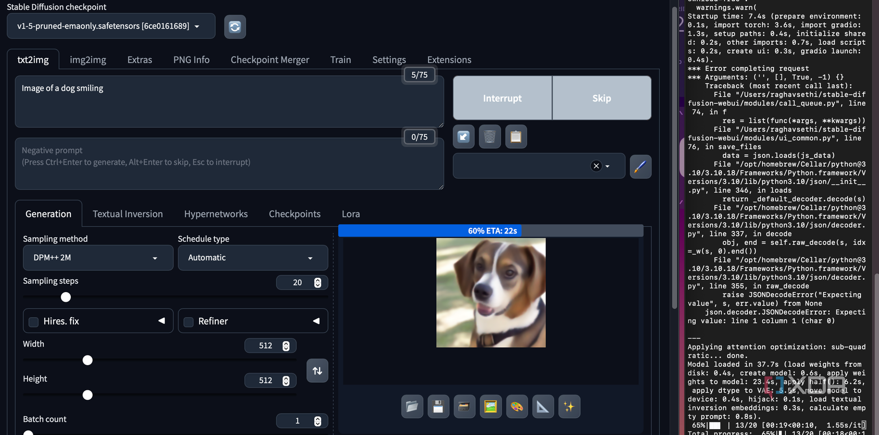Swap width and height values

[317, 370]
